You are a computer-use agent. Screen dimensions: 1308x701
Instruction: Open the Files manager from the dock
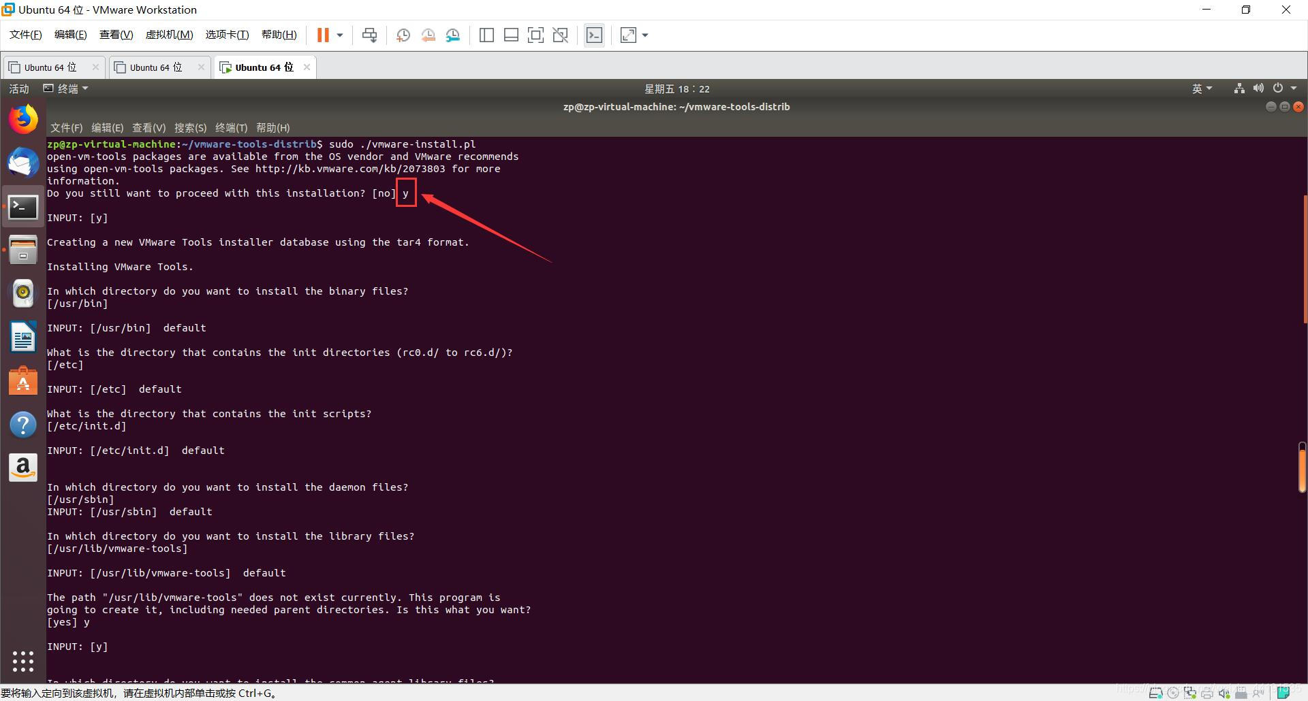23,250
